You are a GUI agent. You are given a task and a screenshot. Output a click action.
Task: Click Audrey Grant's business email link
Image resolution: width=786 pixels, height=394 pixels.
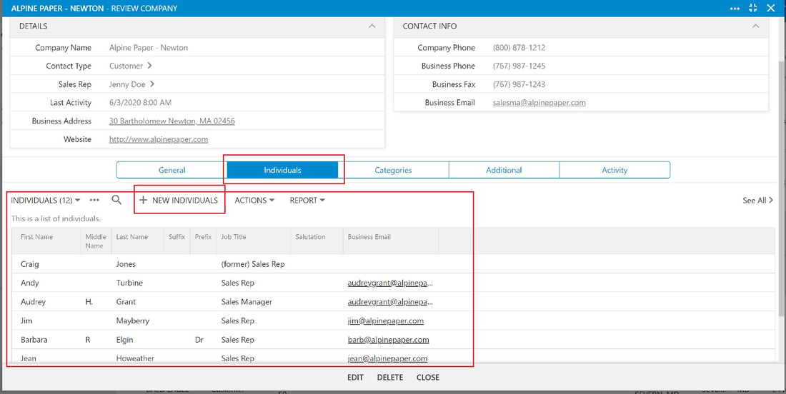coord(390,302)
